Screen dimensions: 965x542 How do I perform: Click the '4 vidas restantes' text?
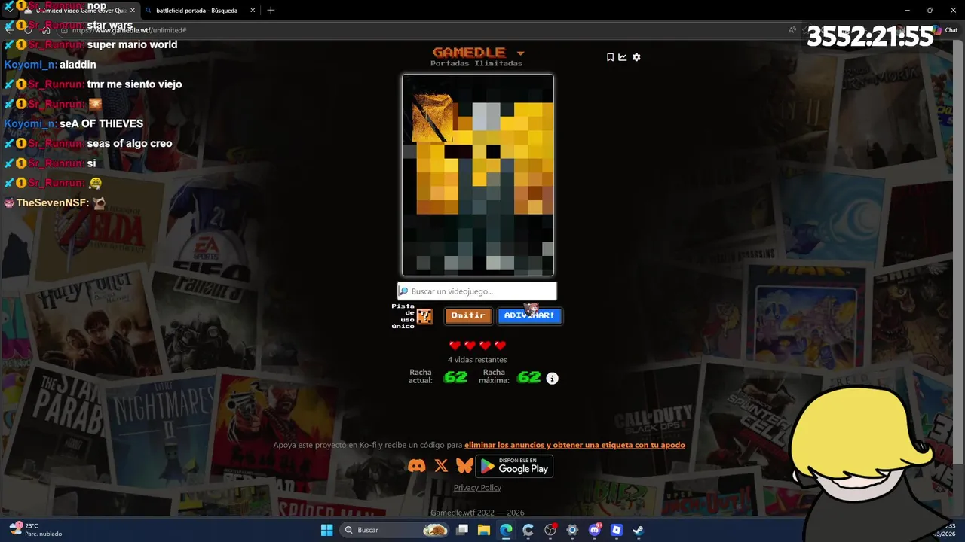click(477, 360)
